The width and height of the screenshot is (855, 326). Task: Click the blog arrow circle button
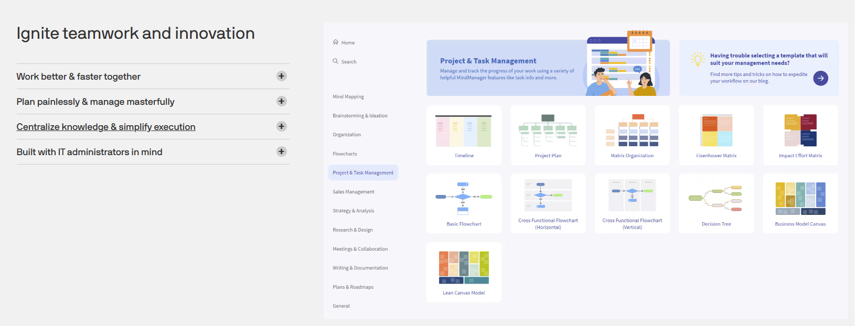(820, 78)
